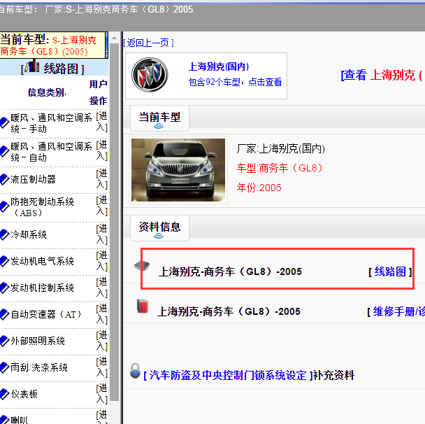Click 进入 for 暖风、通风和空调系统-手动

click(101, 122)
